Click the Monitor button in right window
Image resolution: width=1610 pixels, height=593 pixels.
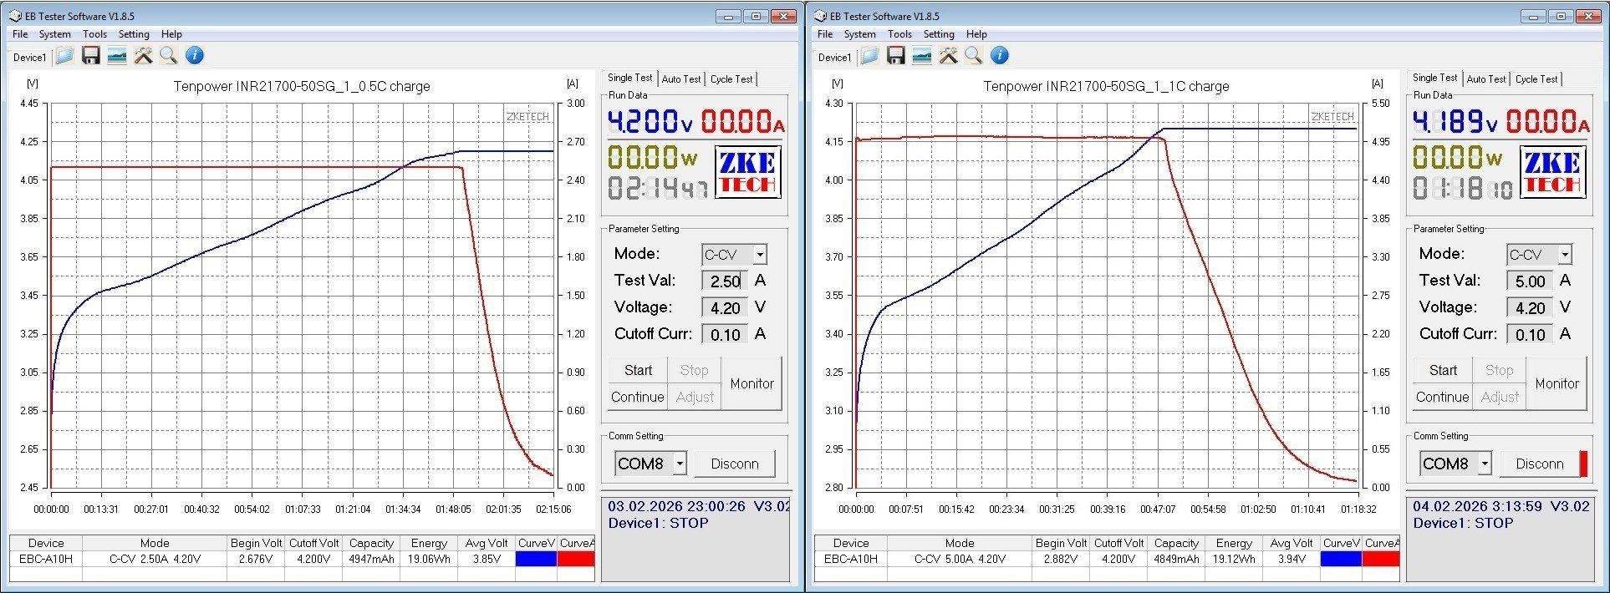point(1557,383)
